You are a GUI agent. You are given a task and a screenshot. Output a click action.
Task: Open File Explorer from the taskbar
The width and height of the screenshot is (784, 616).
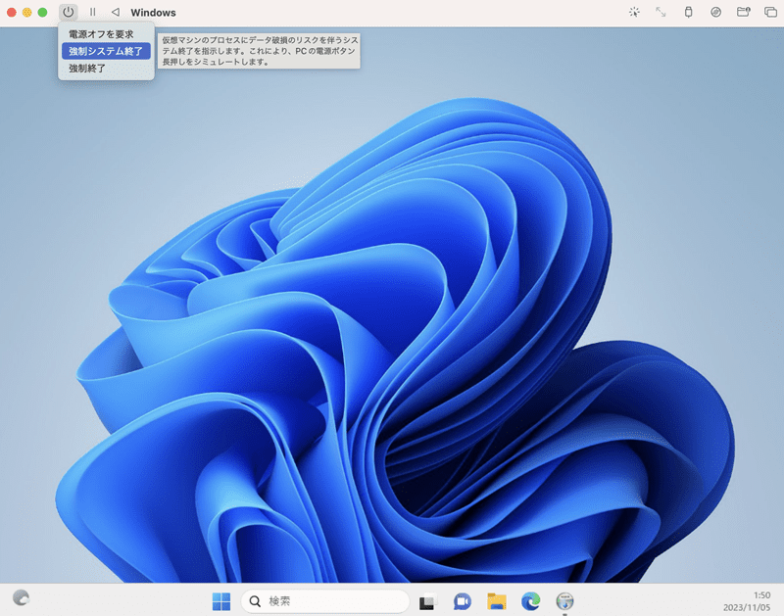point(497,601)
